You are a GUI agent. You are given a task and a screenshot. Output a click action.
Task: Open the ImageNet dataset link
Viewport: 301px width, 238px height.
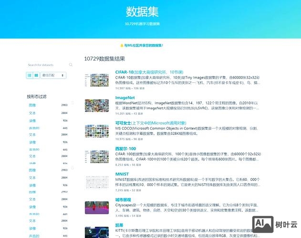(x=125, y=98)
